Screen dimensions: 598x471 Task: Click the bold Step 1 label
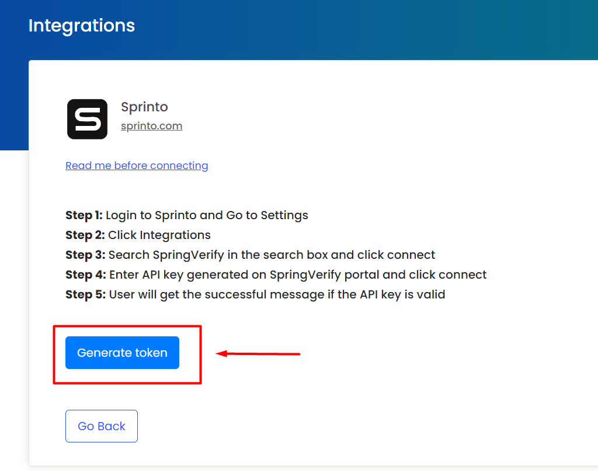click(x=84, y=215)
